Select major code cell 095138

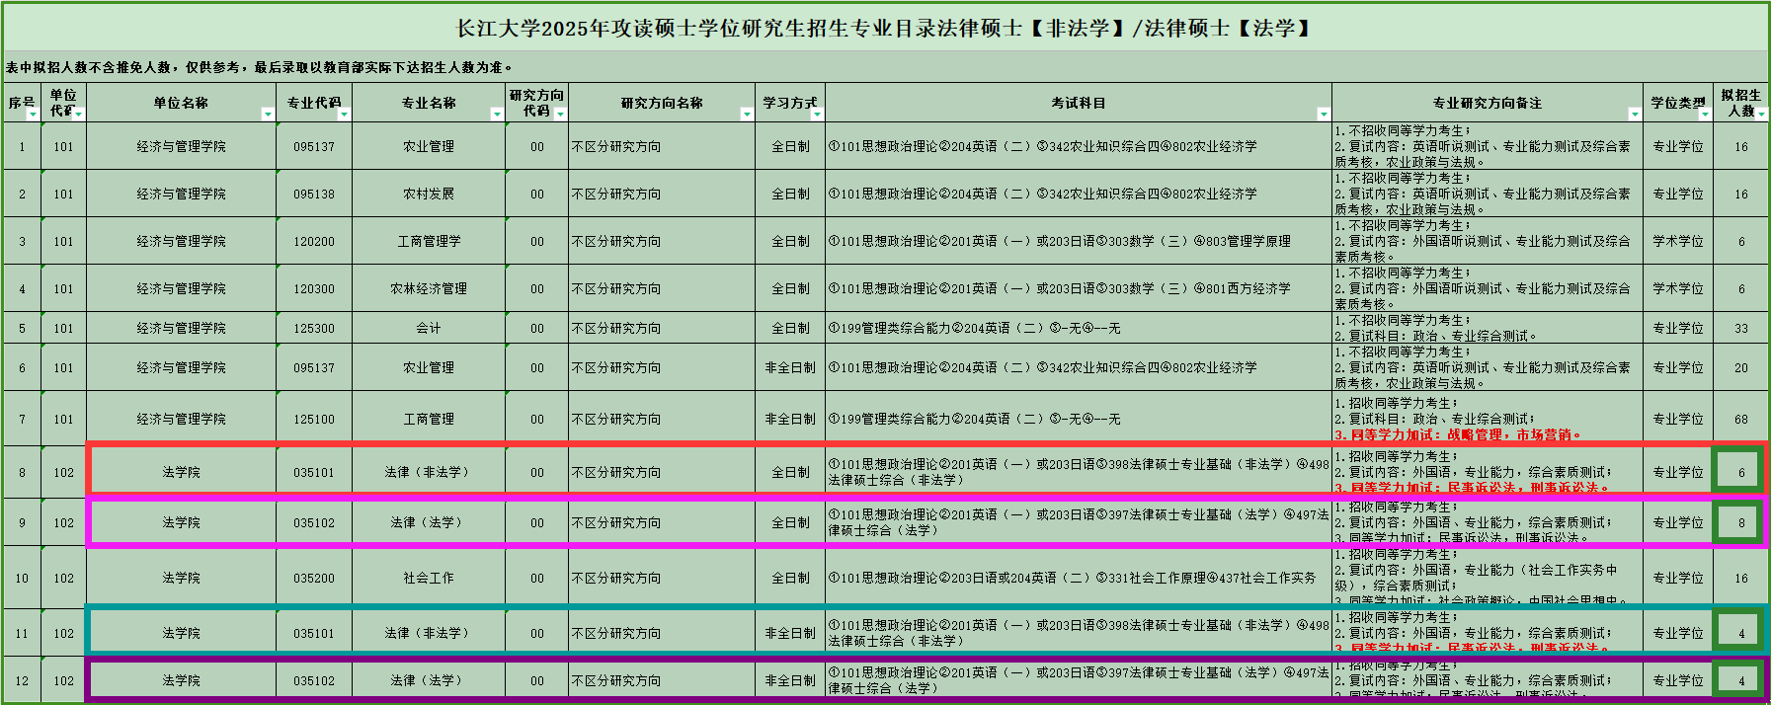(314, 194)
